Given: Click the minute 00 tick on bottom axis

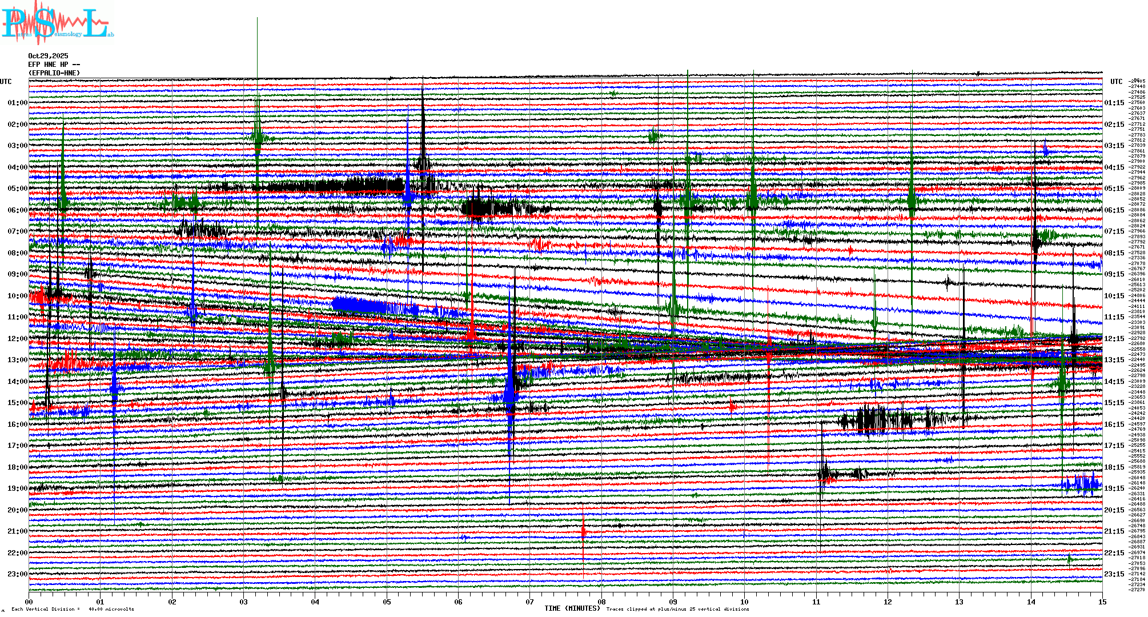Looking at the screenshot, I should 29,602.
